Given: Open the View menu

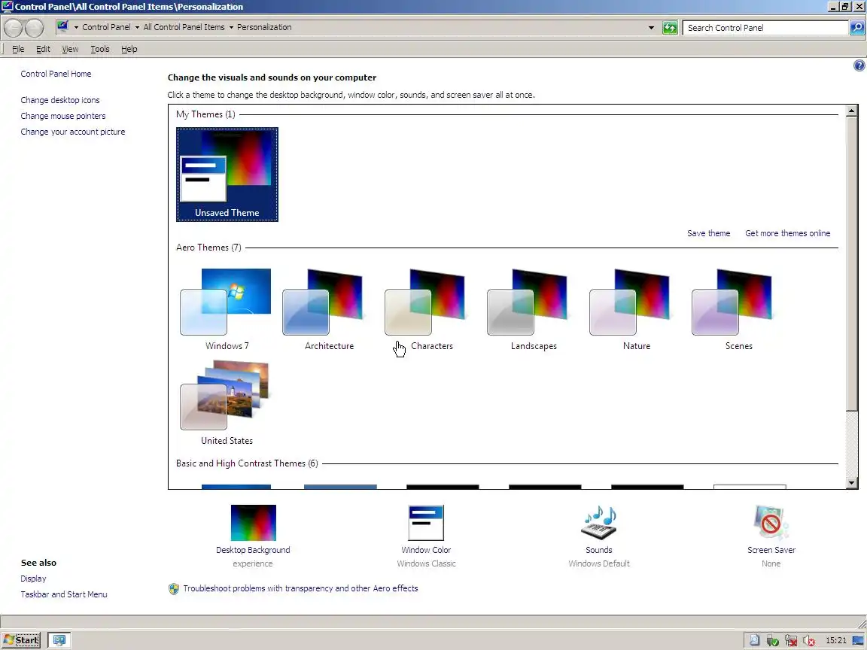Looking at the screenshot, I should tap(70, 49).
